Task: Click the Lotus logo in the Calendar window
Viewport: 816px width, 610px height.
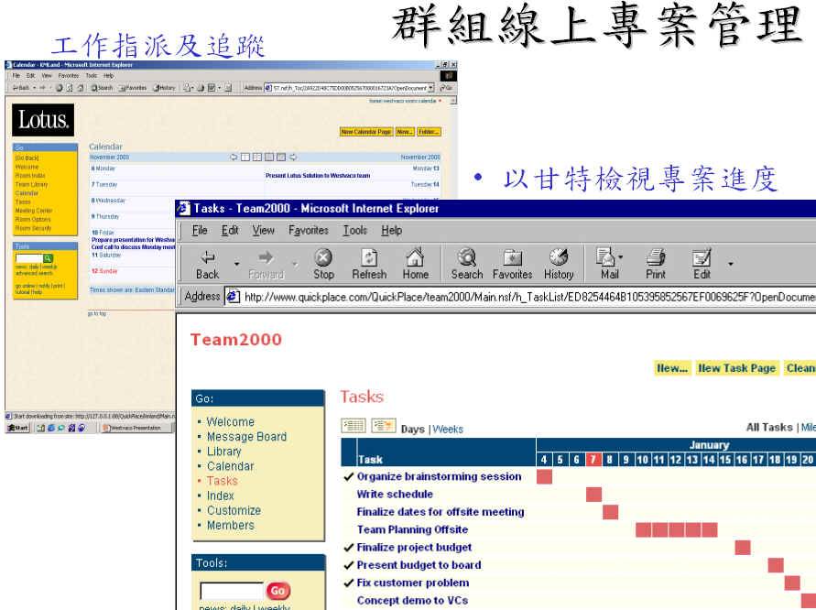Action: coord(43,120)
